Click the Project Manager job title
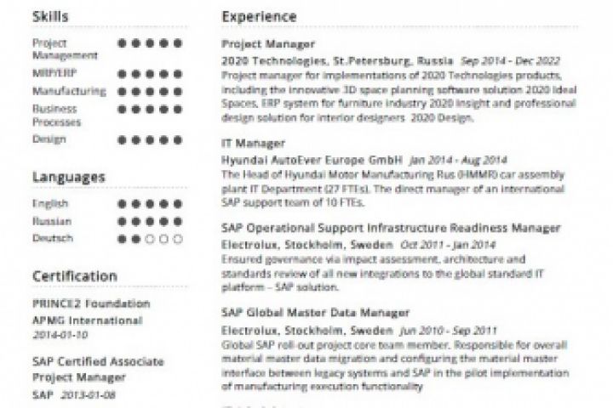613x408 pixels. (255, 42)
